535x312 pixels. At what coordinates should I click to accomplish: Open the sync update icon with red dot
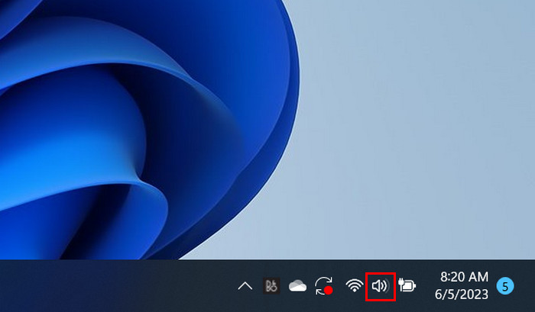tap(324, 286)
